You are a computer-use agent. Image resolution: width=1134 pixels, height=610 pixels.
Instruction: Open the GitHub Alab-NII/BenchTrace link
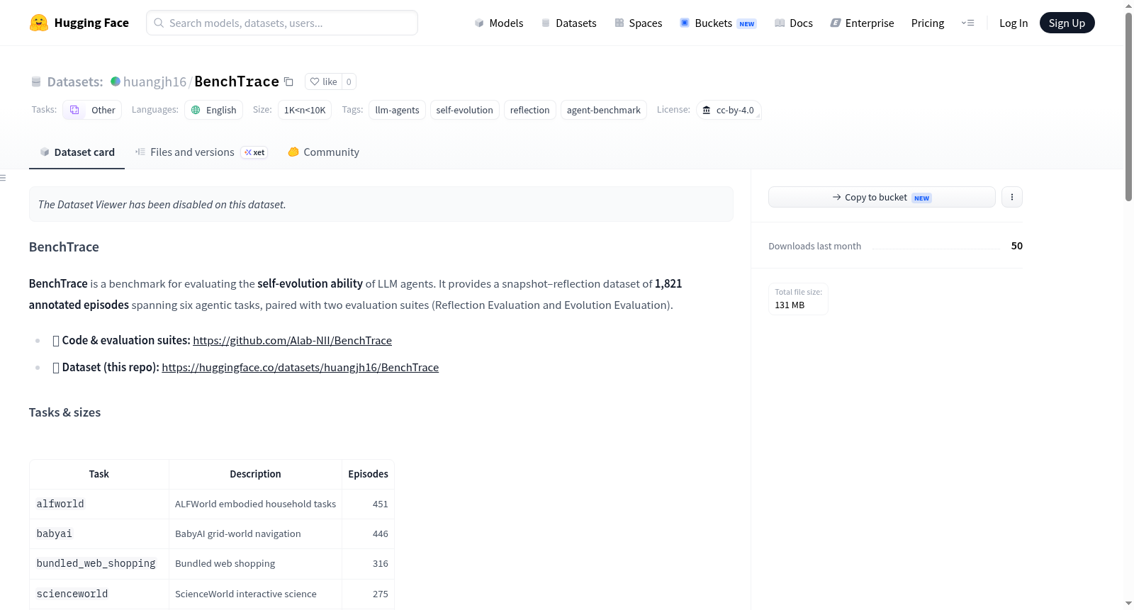click(x=292, y=341)
